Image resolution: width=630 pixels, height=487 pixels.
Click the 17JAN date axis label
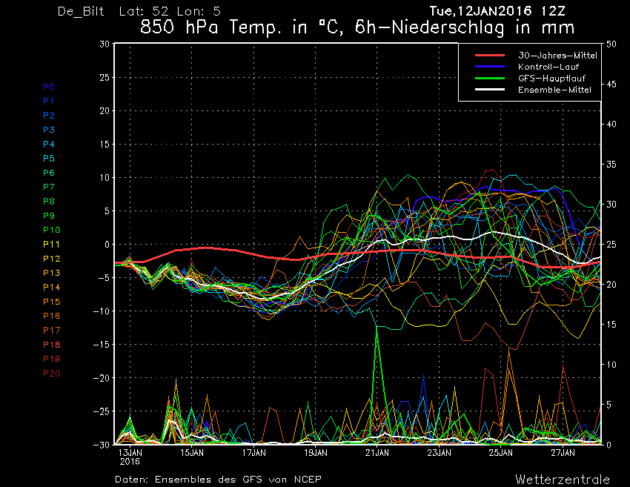click(253, 453)
